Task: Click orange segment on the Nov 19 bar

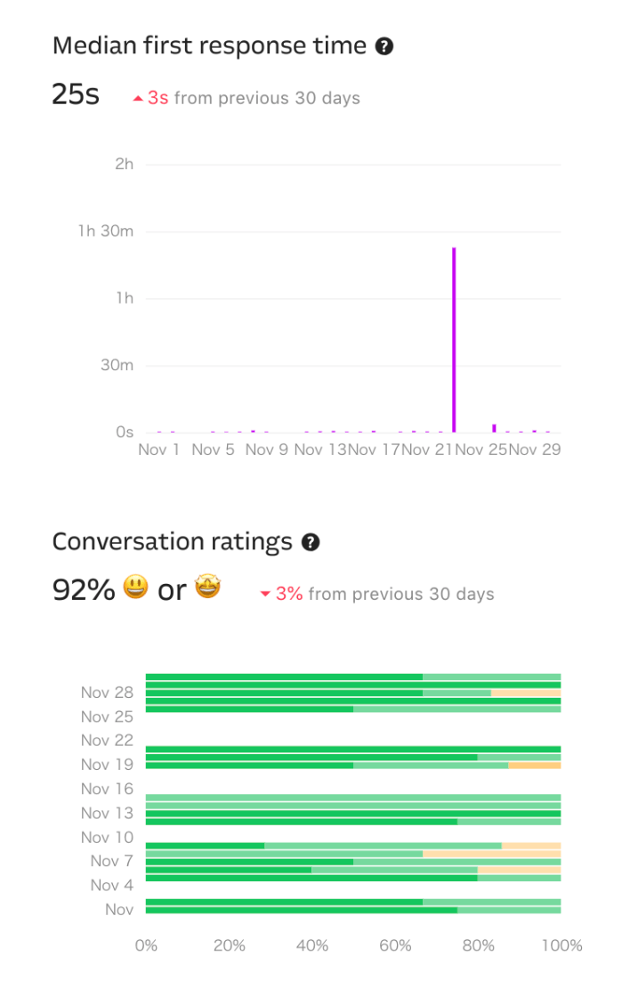Action: coord(534,766)
